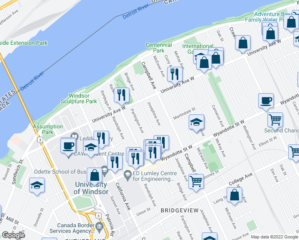Select the Centennial Park label
Image resolution: width=299 pixels, height=240 pixels.
159,48
